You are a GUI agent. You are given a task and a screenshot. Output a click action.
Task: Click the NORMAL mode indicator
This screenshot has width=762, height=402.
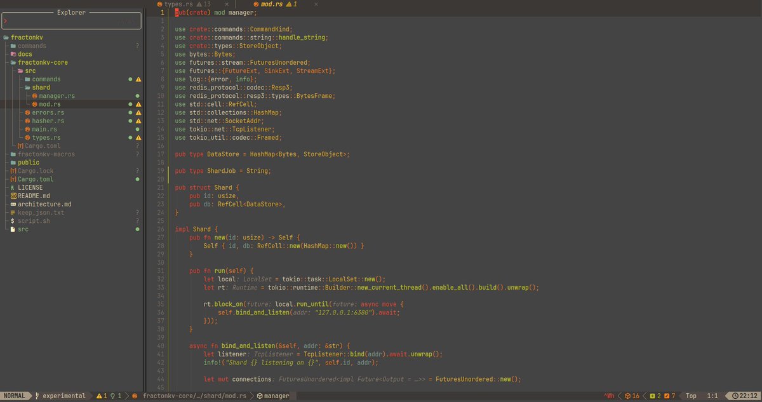14,396
